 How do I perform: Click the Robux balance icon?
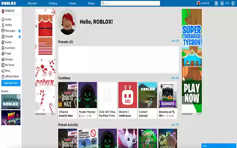(x=222, y=3)
